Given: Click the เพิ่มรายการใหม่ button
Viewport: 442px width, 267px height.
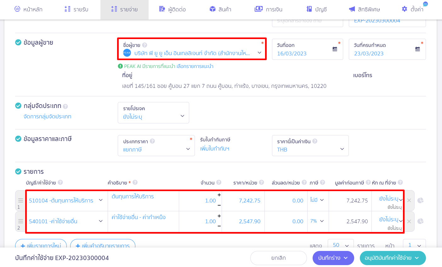Looking at the screenshot, I should click(41, 246).
